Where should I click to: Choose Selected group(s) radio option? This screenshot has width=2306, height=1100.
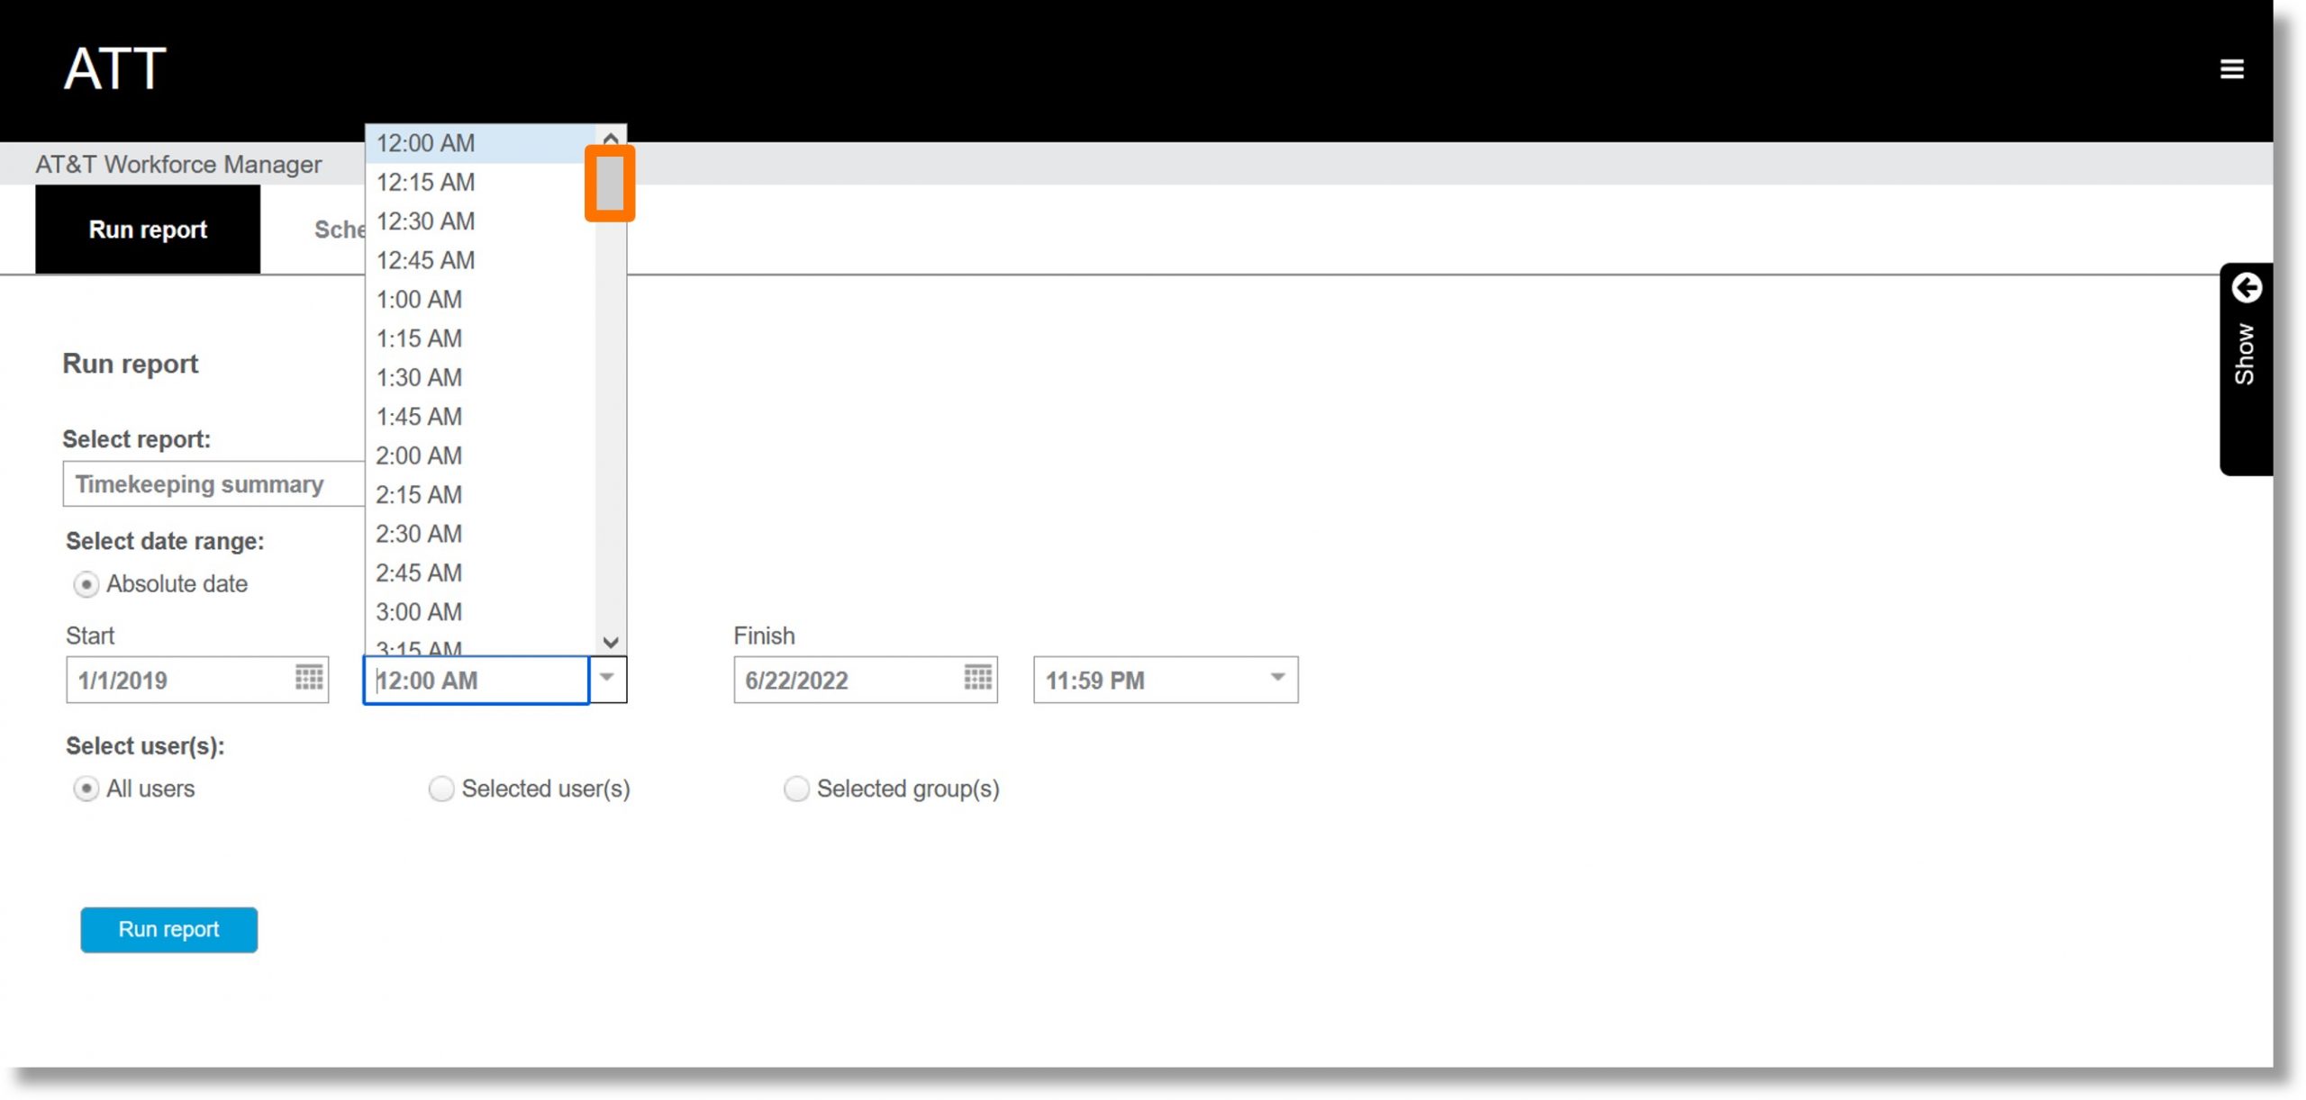click(x=796, y=789)
